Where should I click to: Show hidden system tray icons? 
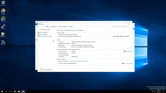click(x=151, y=91)
